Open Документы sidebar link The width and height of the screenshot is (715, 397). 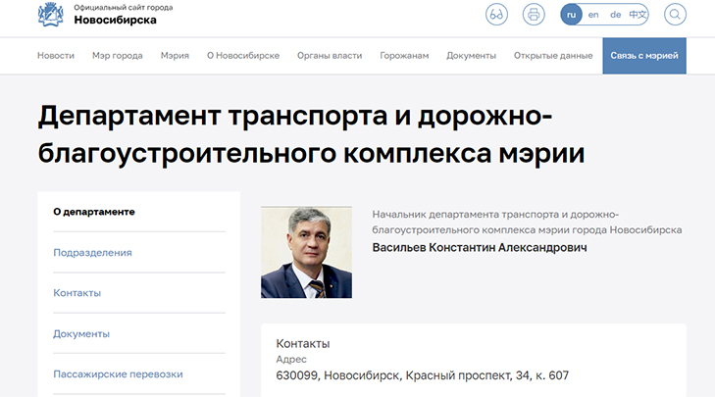(81, 334)
